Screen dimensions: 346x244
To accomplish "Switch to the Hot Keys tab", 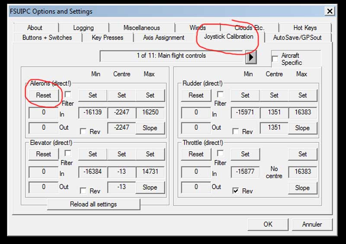I will (x=305, y=28).
